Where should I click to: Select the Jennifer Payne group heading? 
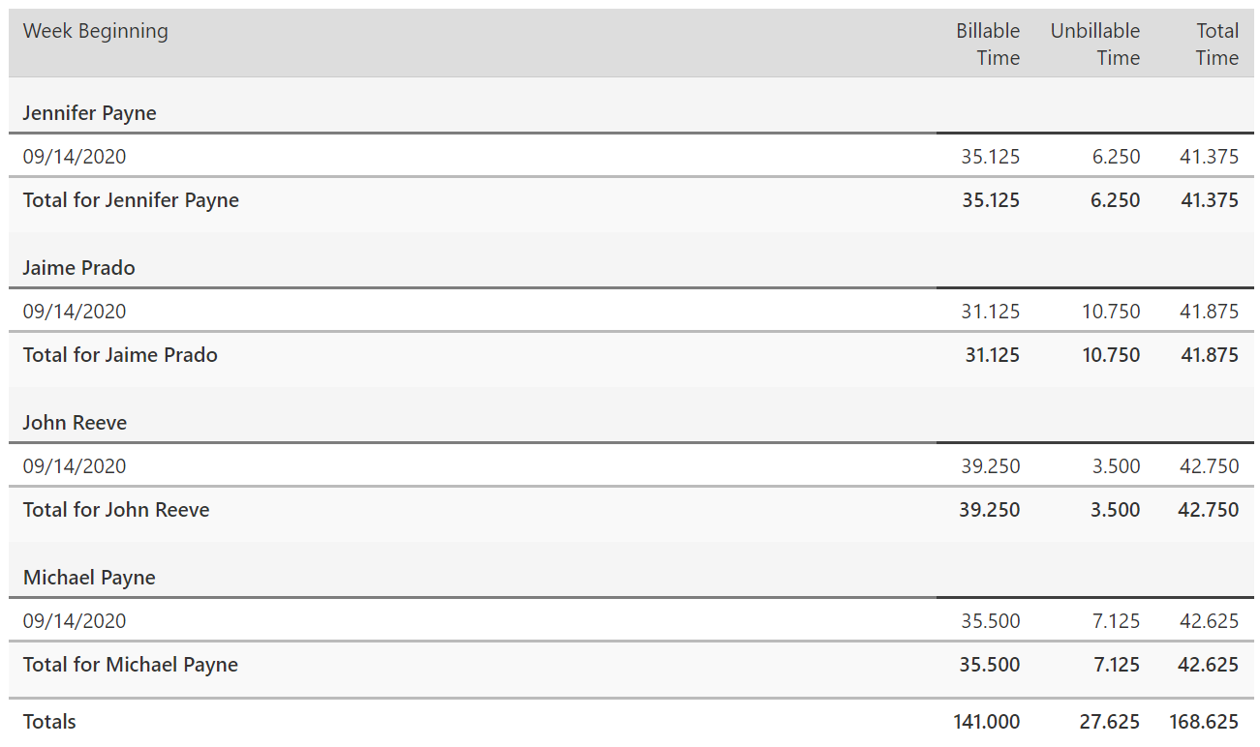coord(89,113)
